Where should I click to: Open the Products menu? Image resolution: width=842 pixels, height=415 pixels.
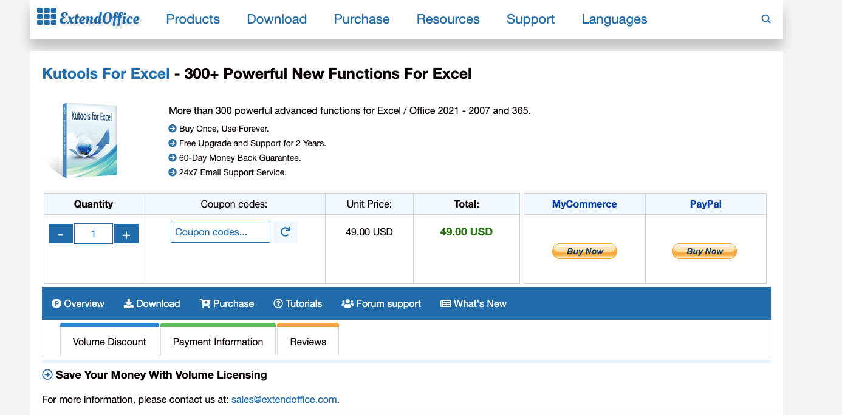(193, 19)
